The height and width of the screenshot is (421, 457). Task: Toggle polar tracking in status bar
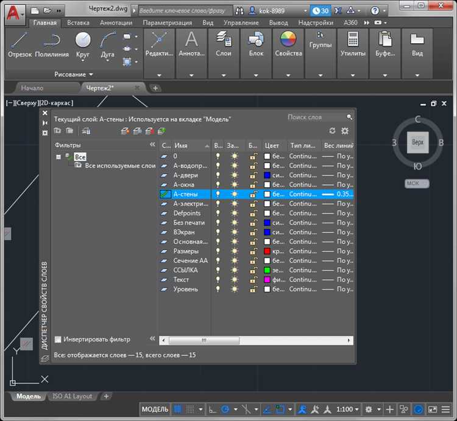tap(225, 409)
